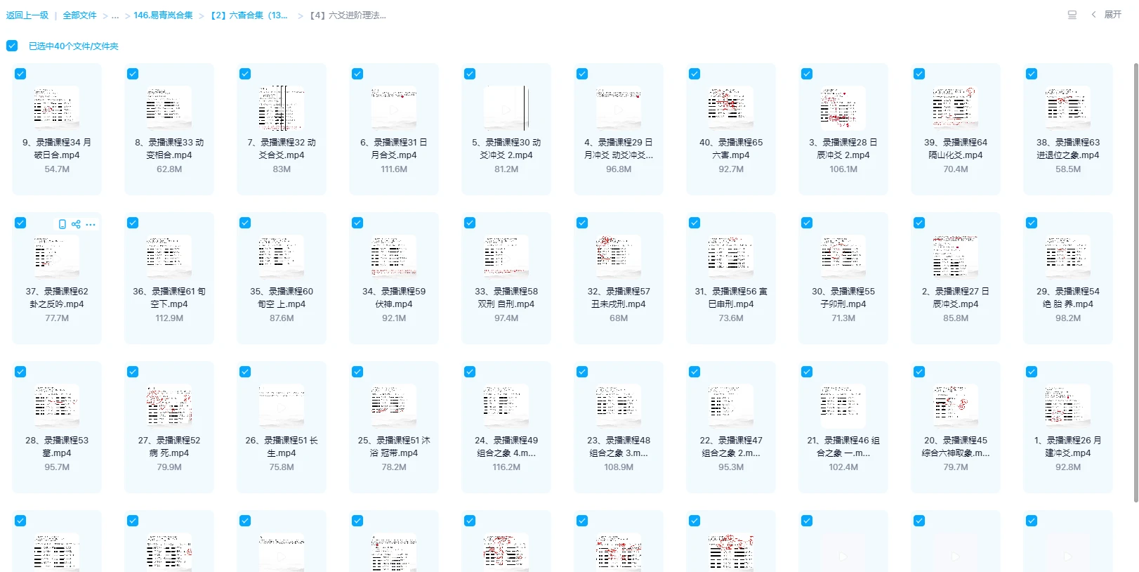This screenshot has width=1139, height=572.
Task: Click file name 录播课程51 沐浴 冠带.mp4
Action: [x=394, y=446]
